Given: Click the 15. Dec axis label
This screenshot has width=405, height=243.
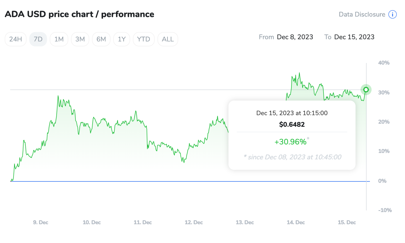Looking at the screenshot, I should click(347, 222).
